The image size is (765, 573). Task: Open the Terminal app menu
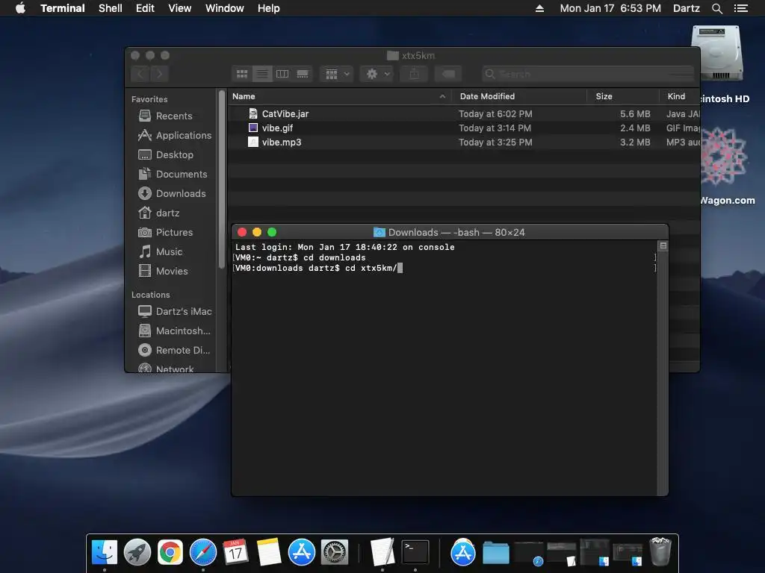click(63, 8)
